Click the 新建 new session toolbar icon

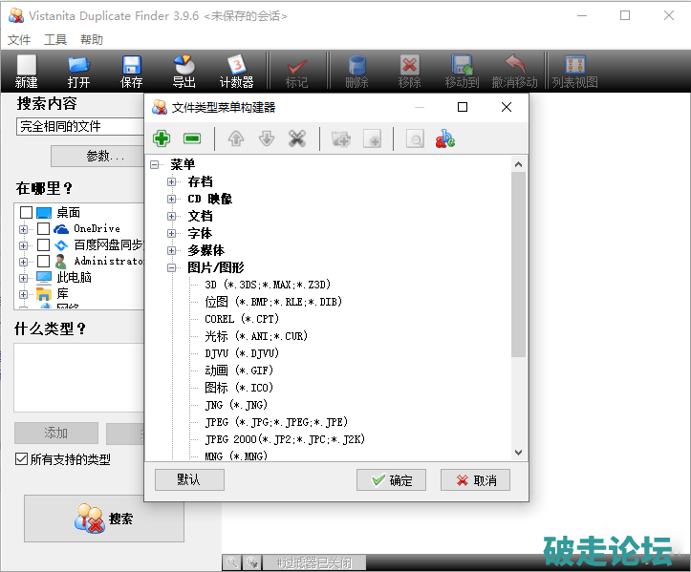26,72
